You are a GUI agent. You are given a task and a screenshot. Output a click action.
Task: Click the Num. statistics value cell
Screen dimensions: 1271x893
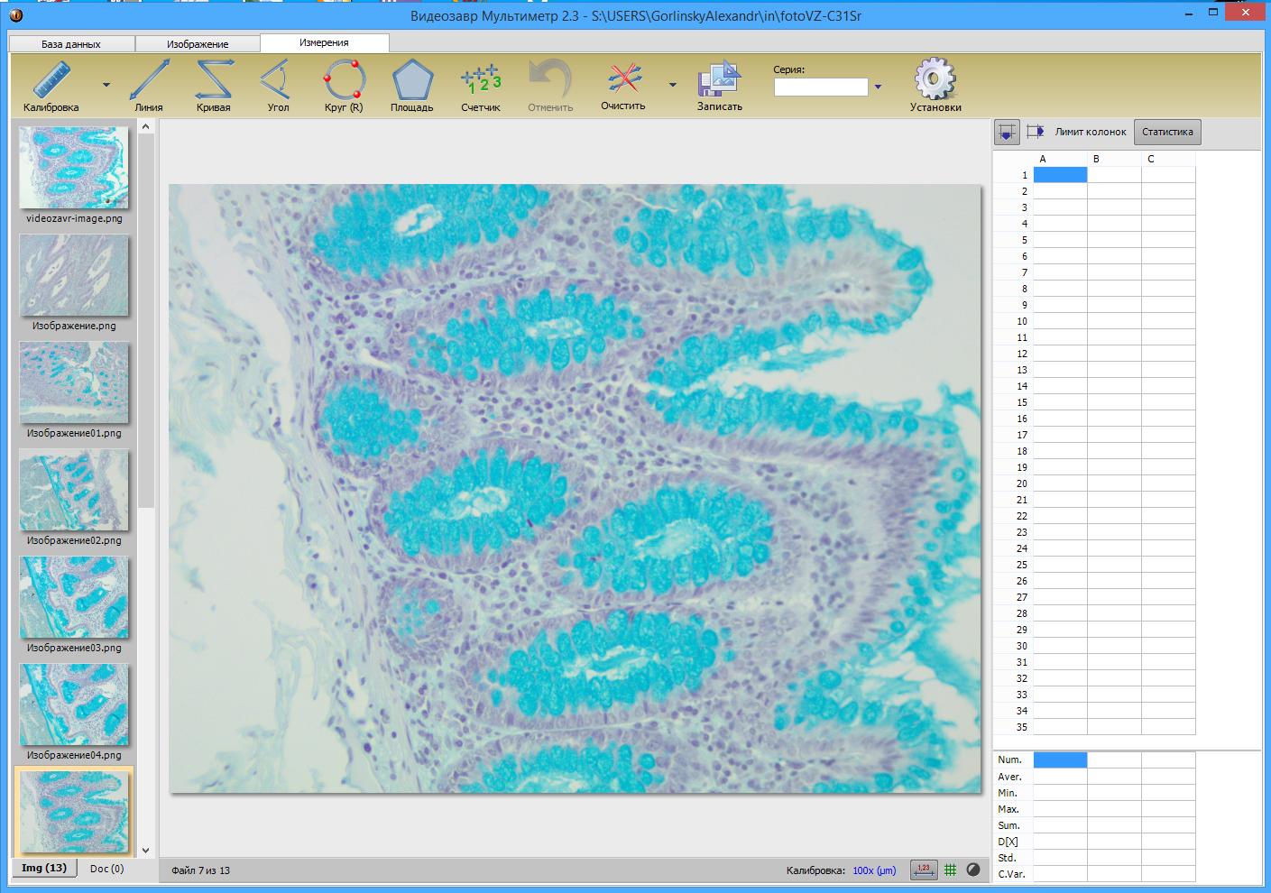point(1060,760)
